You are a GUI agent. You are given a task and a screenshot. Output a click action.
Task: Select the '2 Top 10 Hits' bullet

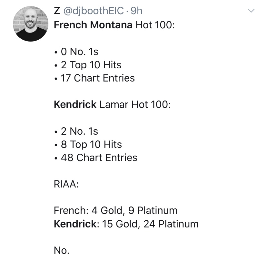(x=88, y=65)
